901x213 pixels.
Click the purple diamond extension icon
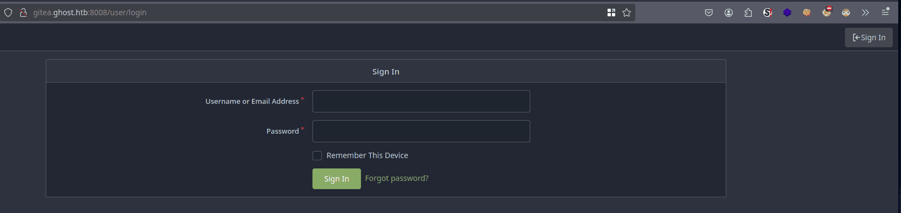(x=787, y=12)
